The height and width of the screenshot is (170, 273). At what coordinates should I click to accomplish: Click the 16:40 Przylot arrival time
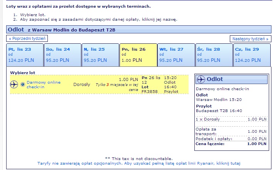coord(171,89)
